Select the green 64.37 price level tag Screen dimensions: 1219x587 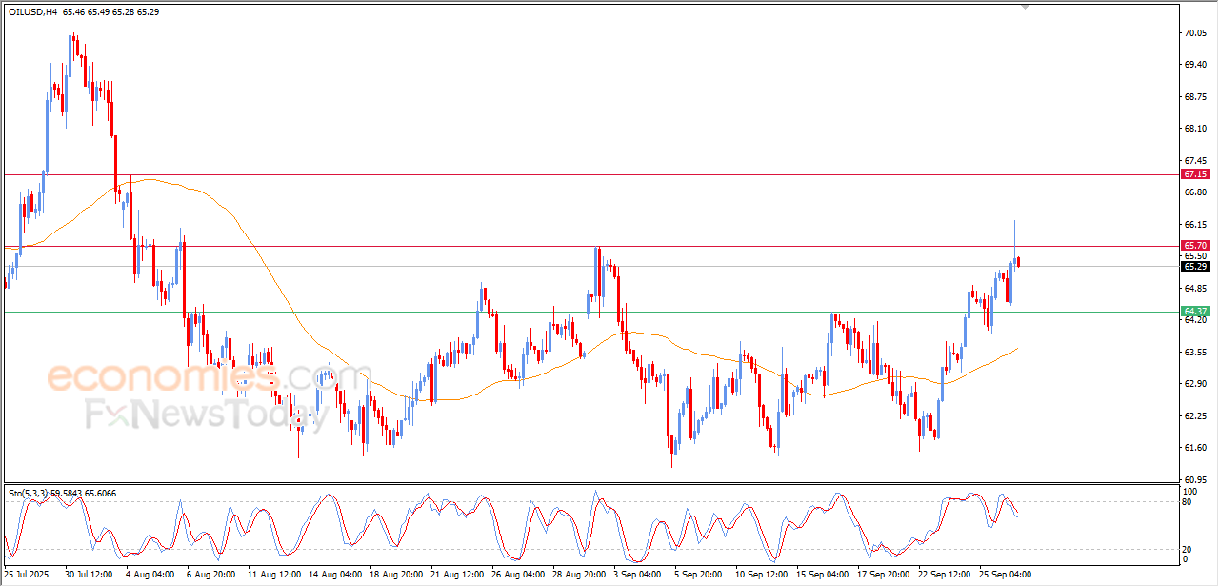pos(1195,312)
